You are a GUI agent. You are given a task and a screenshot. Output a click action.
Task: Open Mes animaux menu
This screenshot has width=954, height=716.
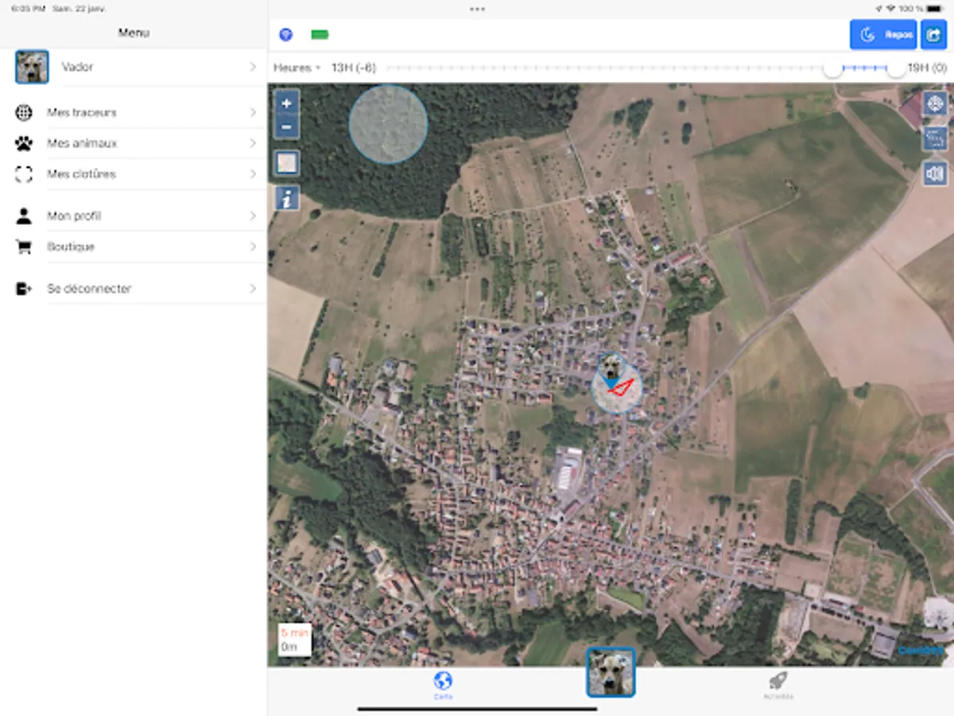tap(134, 144)
